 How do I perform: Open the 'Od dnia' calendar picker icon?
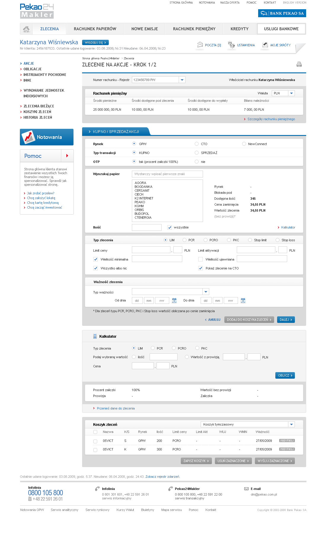pyautogui.click(x=174, y=301)
